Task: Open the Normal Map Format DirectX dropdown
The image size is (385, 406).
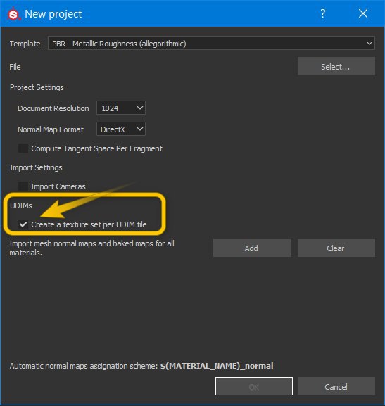Action: tap(121, 129)
